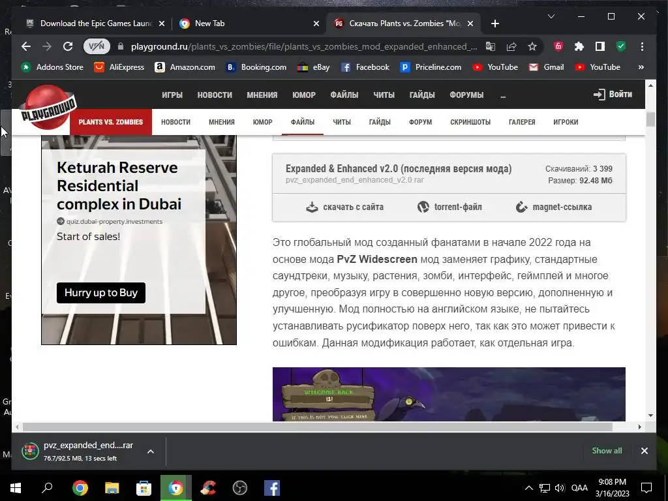Open File Explorer from the taskbar
The height and width of the screenshot is (501, 668).
pyautogui.click(x=112, y=488)
